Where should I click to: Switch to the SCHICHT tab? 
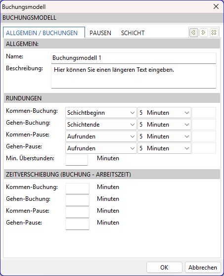(x=133, y=33)
